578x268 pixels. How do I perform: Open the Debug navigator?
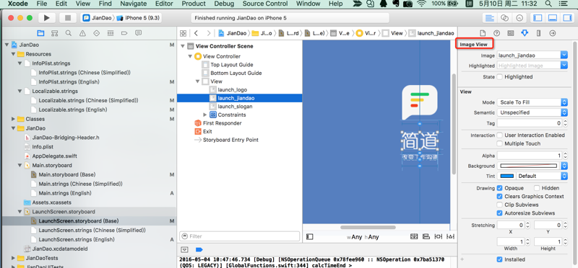click(111, 33)
